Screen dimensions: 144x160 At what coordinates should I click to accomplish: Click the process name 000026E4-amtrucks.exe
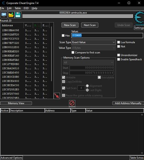coord(73,13)
